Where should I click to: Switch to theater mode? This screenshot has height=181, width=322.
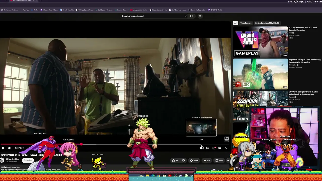[x=220, y=148]
